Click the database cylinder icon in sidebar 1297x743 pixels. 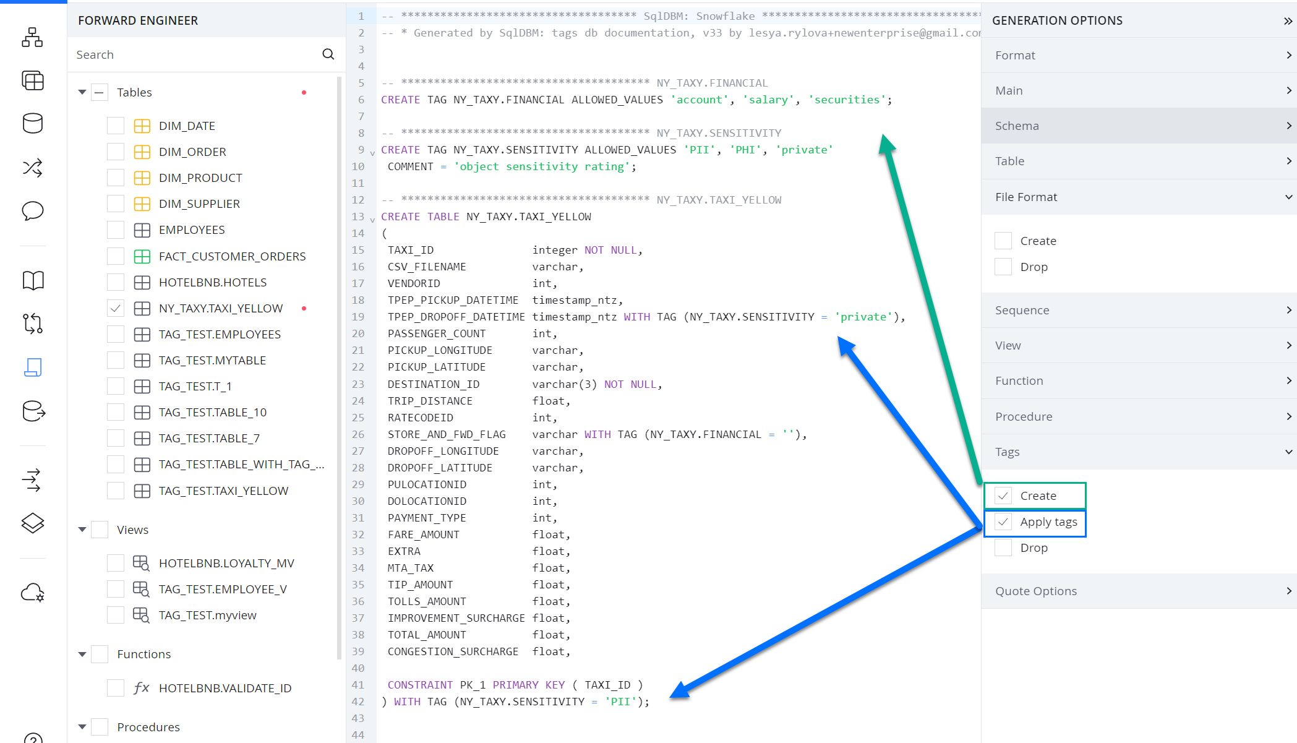point(32,124)
